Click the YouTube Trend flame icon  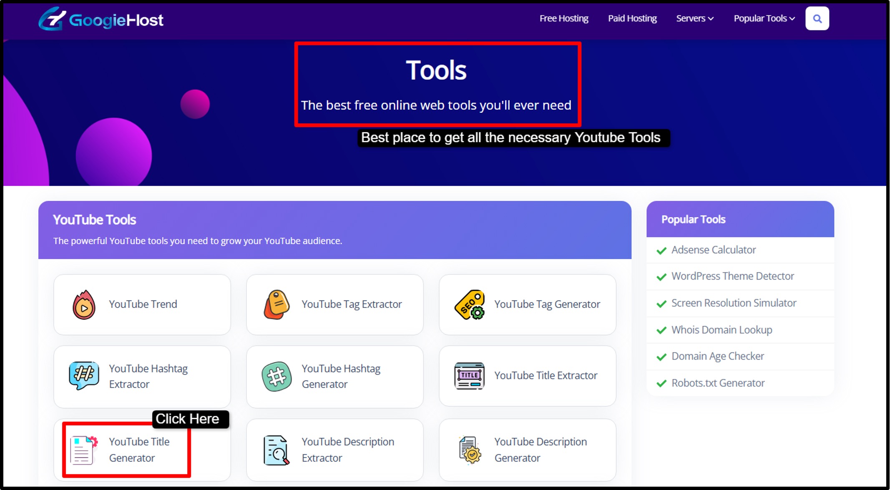click(84, 305)
